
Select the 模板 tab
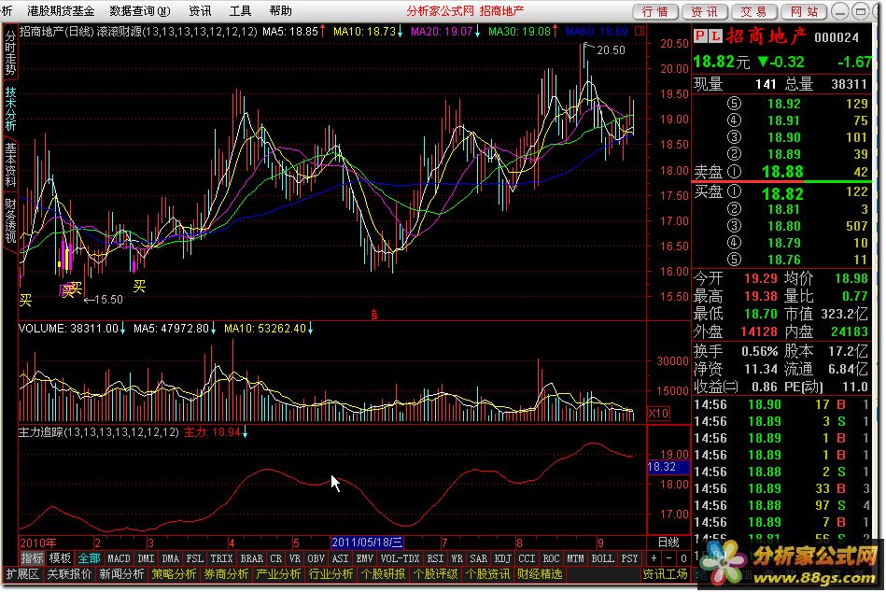pos(60,558)
